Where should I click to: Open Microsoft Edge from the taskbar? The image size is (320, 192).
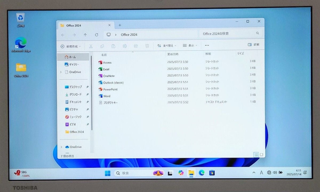tap(202, 173)
